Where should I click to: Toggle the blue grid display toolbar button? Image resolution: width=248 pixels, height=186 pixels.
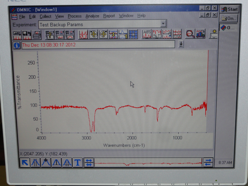coord(133,34)
